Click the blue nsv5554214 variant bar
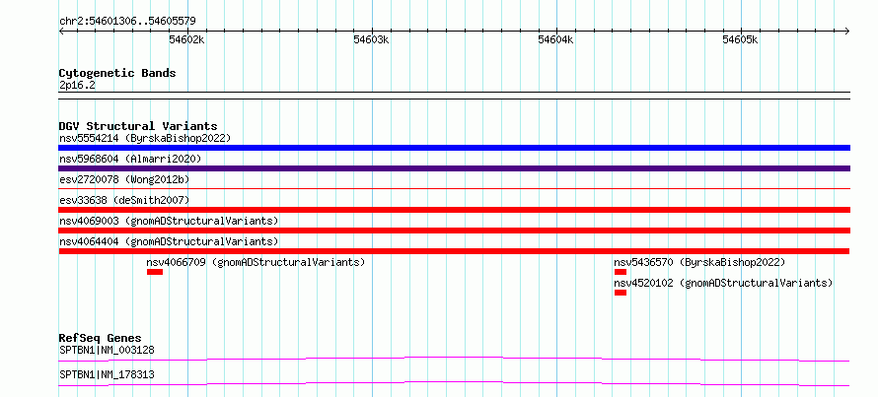This screenshot has height=397, width=878. 454,148
